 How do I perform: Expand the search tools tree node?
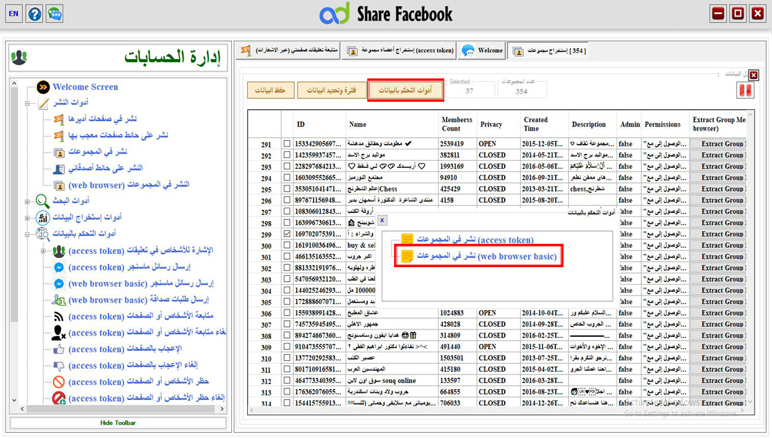[27, 202]
